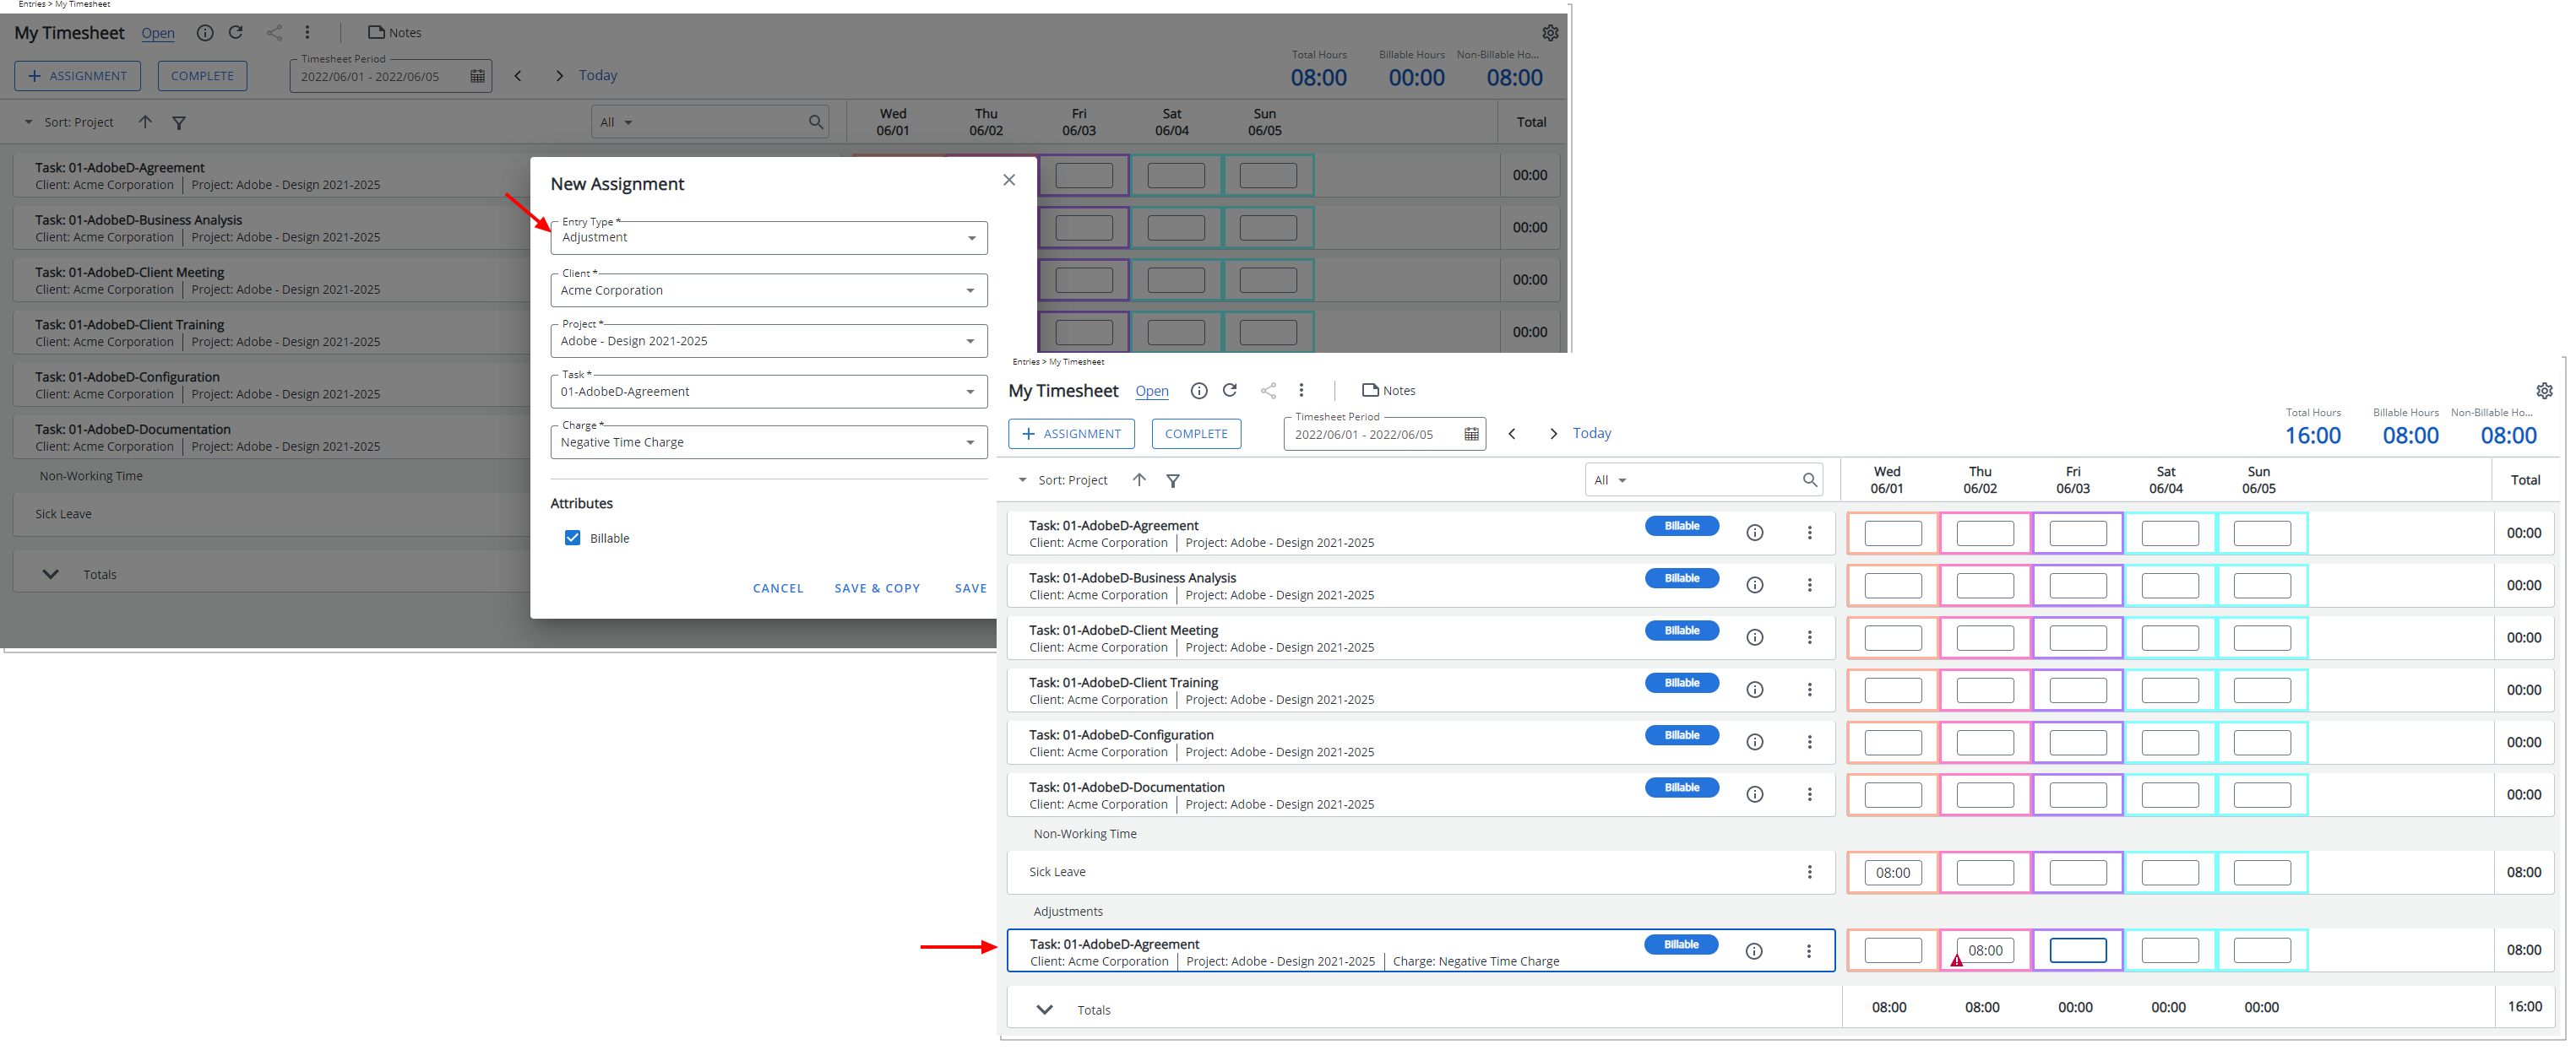Viewport: 2576px width, 1050px height.
Task: Open Task dropdown showing 01-AdobeD-Agreement
Action: 768,392
